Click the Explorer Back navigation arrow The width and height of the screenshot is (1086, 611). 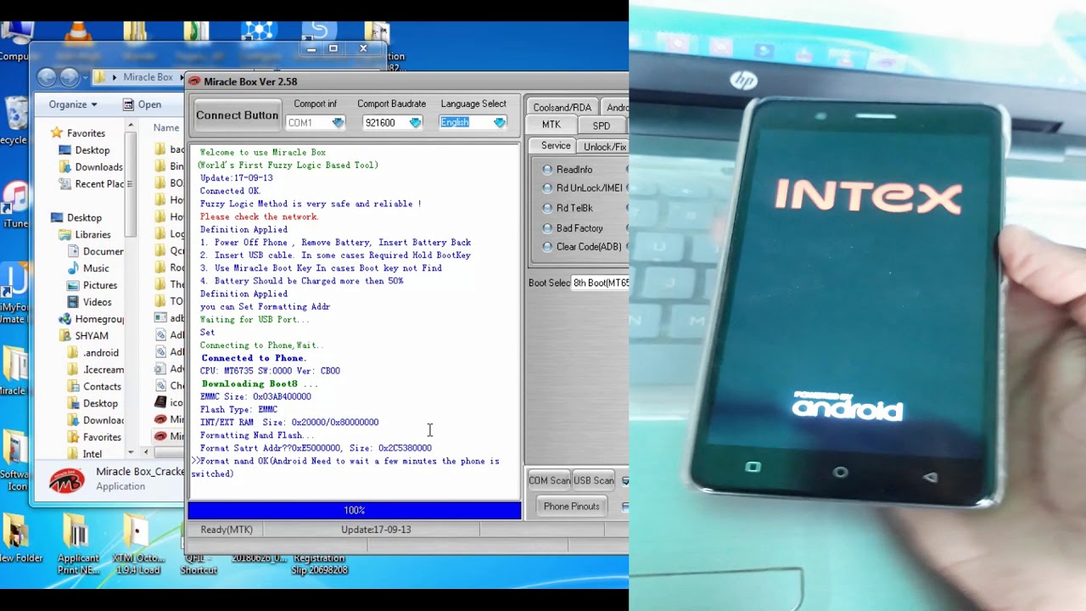point(47,77)
